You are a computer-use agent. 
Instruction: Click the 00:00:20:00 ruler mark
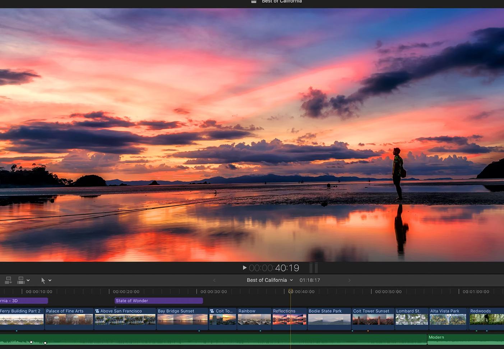tap(126, 292)
